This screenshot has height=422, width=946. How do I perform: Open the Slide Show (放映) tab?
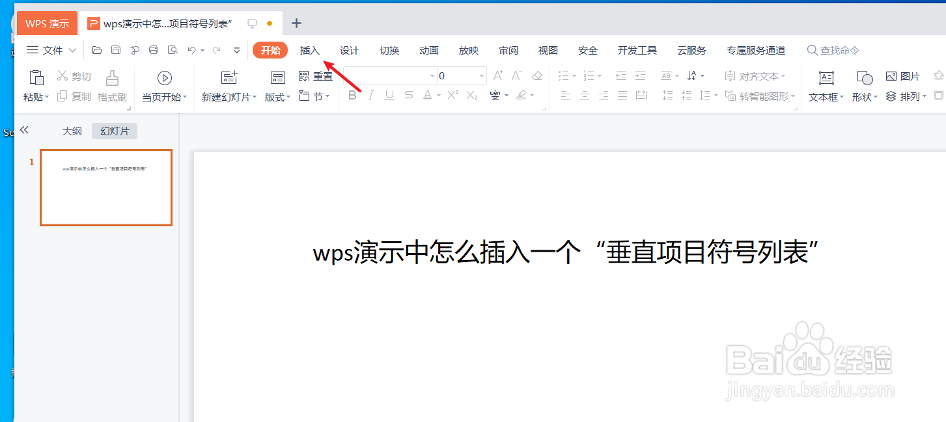pyautogui.click(x=469, y=50)
